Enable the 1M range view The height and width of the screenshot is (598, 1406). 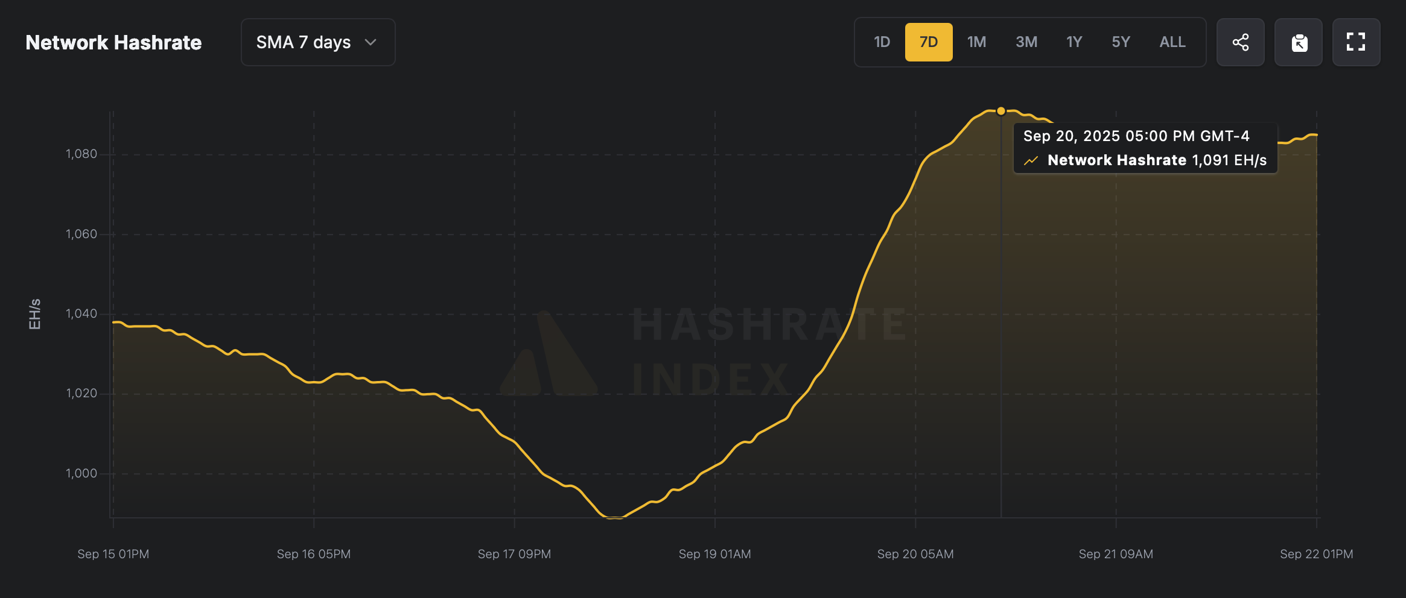(977, 42)
